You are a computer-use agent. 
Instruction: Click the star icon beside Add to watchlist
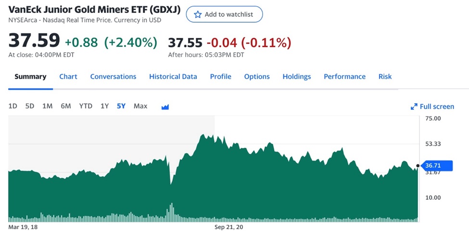(198, 14)
